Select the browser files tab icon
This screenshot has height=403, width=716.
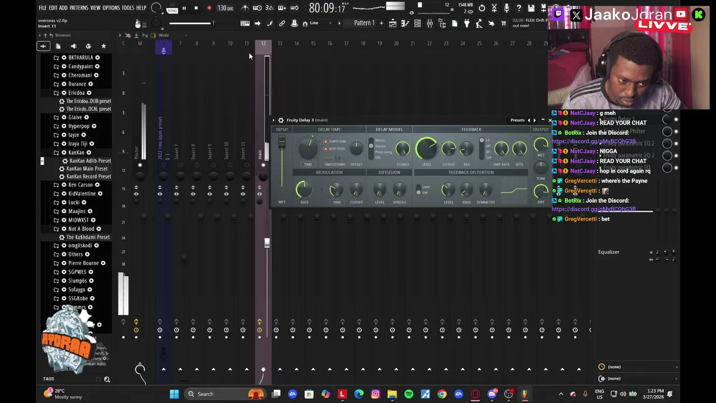pyautogui.click(x=58, y=46)
